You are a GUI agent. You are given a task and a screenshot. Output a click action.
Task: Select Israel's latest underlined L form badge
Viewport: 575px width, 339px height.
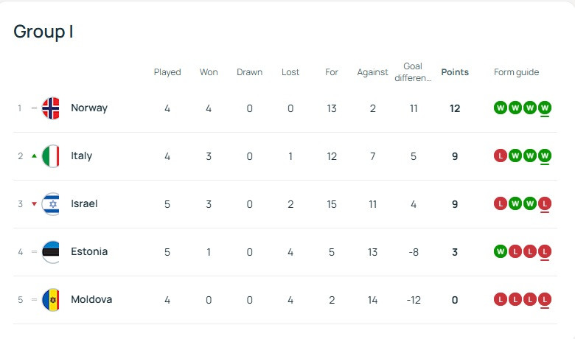coord(545,203)
